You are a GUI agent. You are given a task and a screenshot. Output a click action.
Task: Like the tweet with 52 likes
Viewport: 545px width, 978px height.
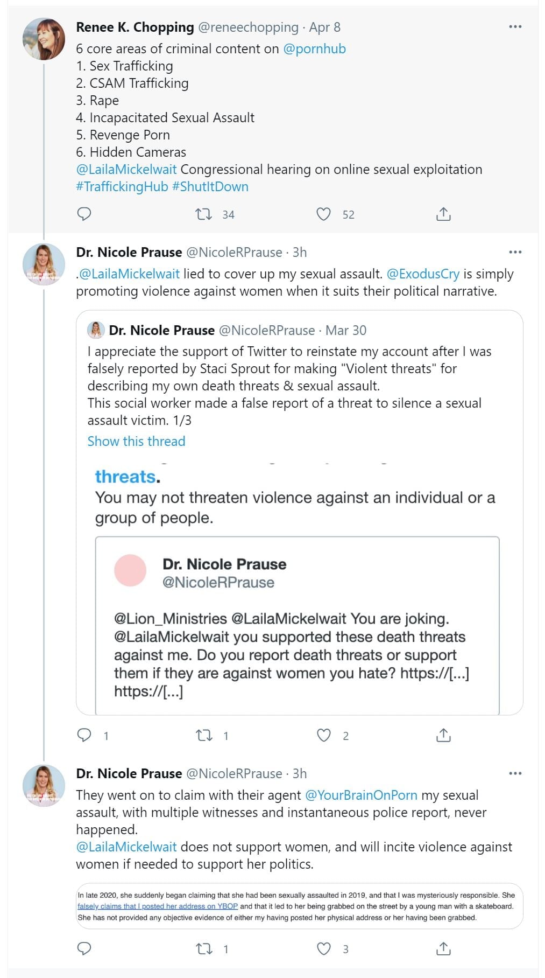323,214
